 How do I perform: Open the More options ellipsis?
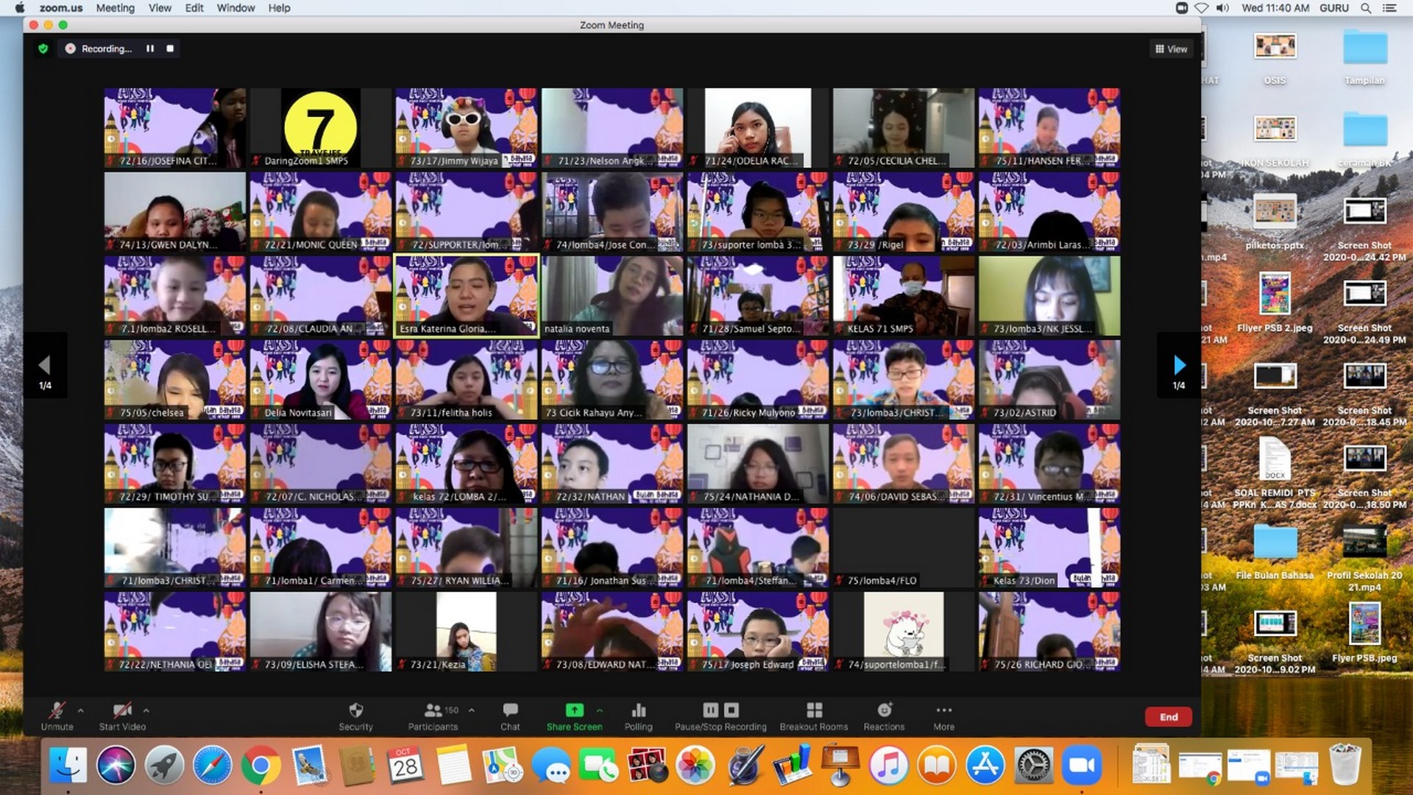943,710
